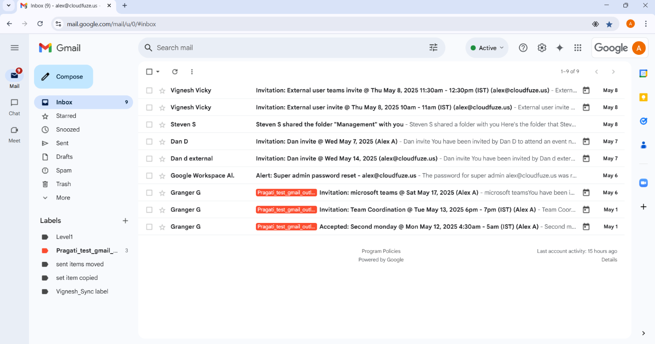Open the Vignesh_Sync label
Image resolution: width=655 pixels, height=344 pixels.
coord(82,292)
